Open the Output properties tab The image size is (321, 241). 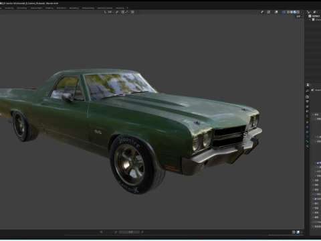click(307, 102)
